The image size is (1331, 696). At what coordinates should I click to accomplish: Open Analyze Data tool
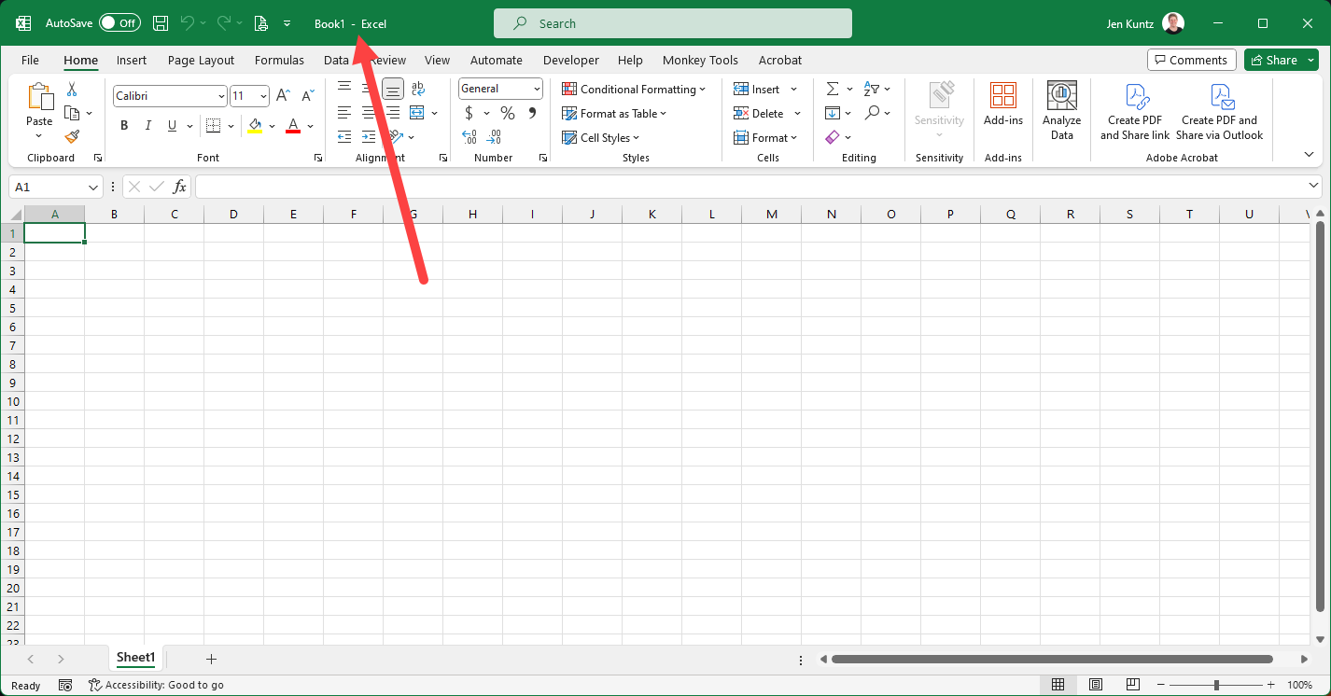[1061, 111]
